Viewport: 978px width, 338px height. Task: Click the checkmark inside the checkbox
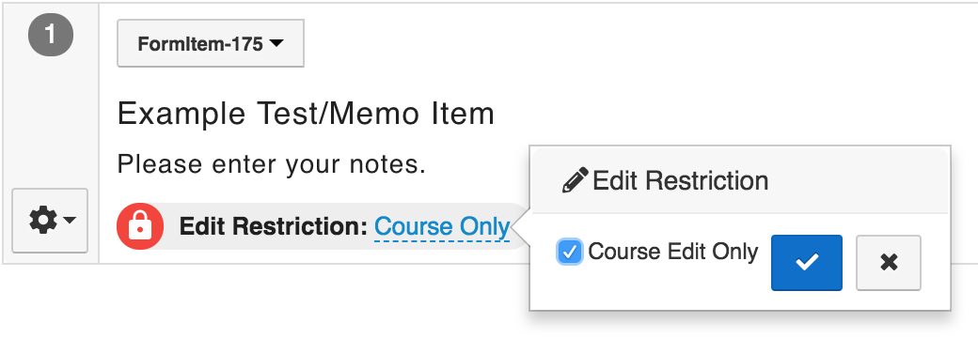(x=570, y=253)
